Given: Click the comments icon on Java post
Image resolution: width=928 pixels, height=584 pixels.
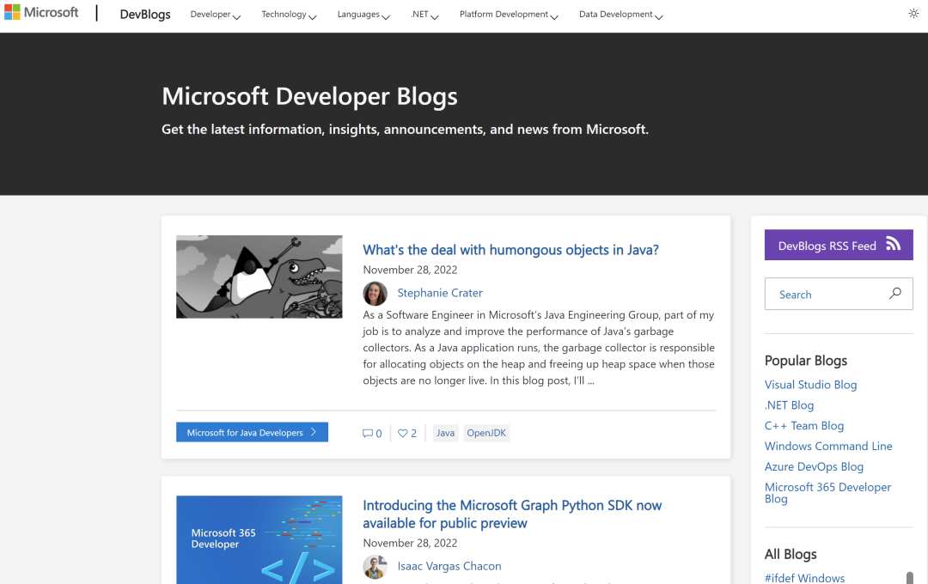Looking at the screenshot, I should pos(368,433).
